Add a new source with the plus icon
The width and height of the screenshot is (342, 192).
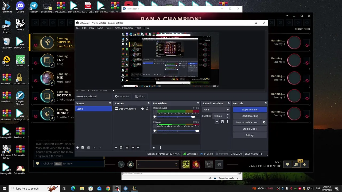click(116, 147)
